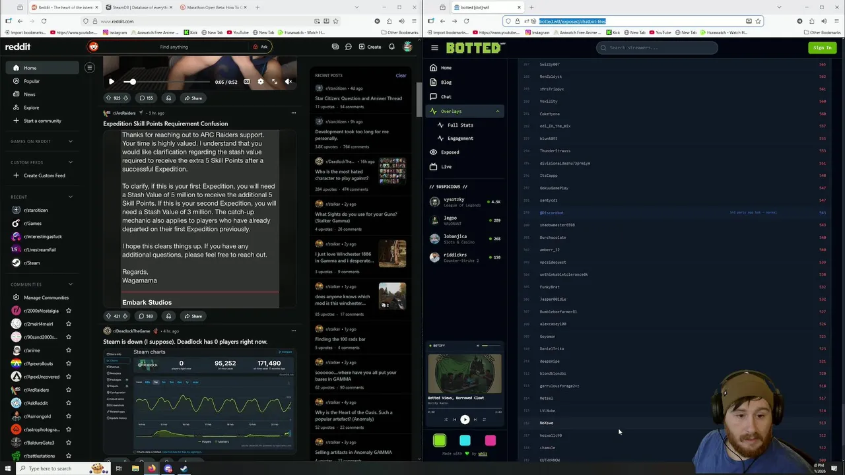Favorite r/ArcRaiders with star toggle

[x=68, y=390]
